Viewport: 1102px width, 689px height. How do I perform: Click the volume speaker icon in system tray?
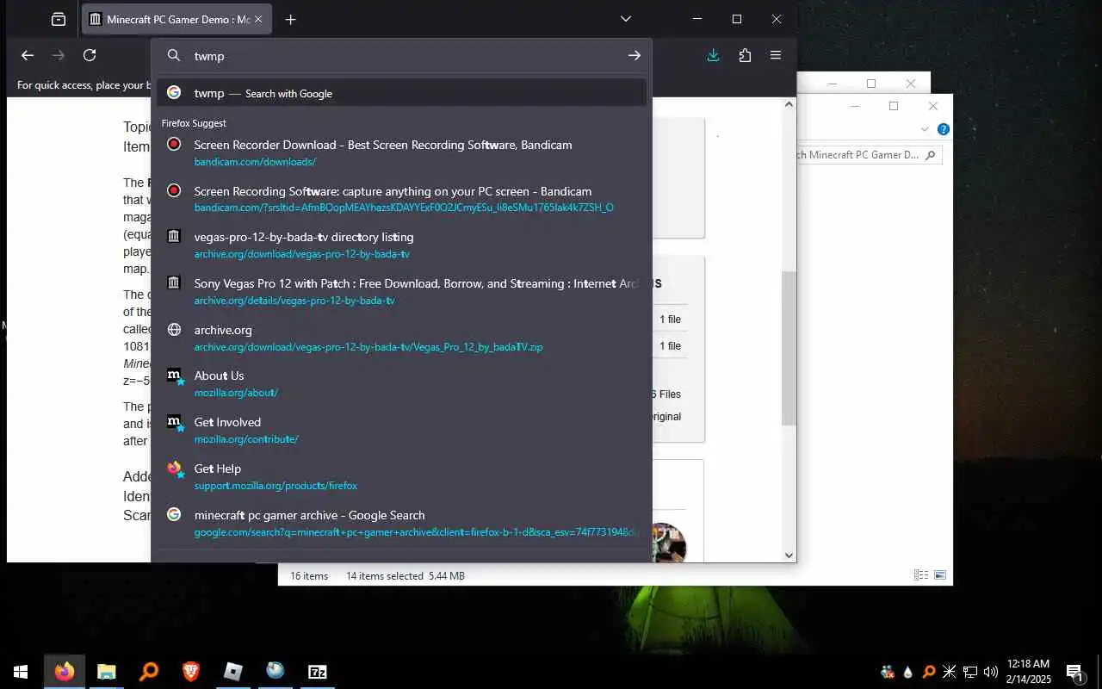click(x=990, y=672)
